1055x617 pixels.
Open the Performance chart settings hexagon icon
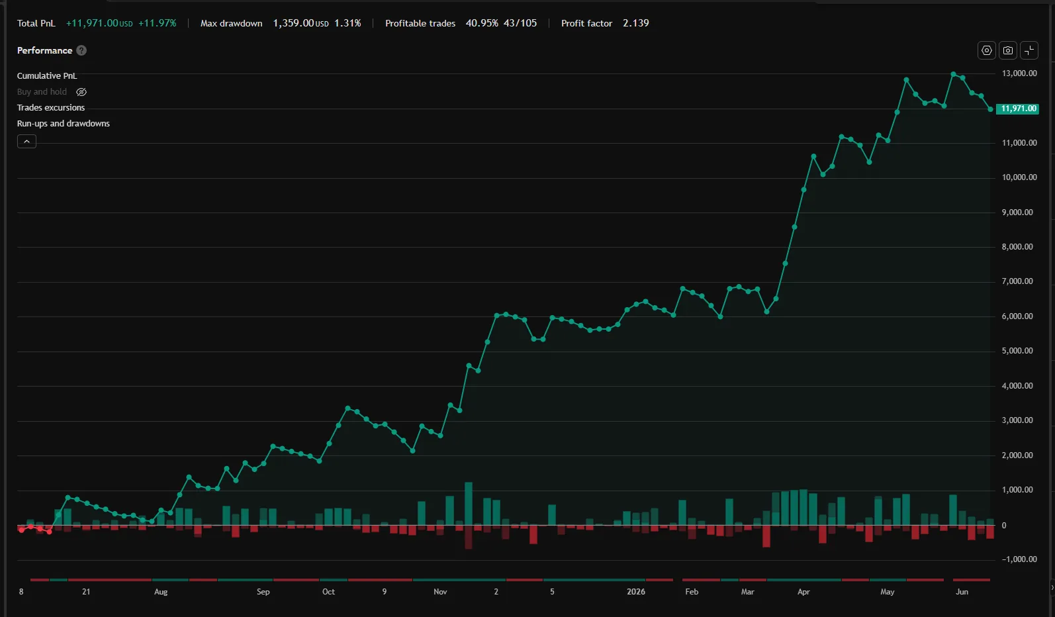pyautogui.click(x=987, y=50)
